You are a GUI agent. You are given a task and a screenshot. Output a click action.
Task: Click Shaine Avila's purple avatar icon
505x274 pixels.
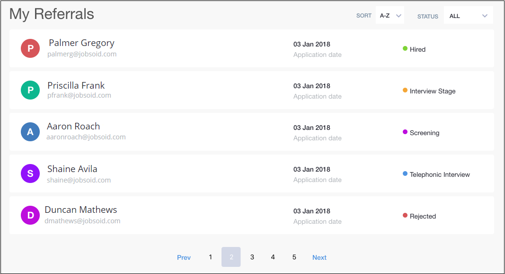(x=30, y=174)
